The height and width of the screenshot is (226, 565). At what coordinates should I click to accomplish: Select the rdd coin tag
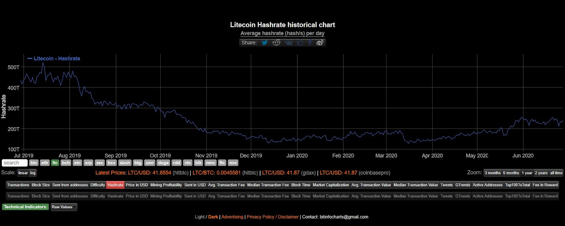(x=177, y=163)
